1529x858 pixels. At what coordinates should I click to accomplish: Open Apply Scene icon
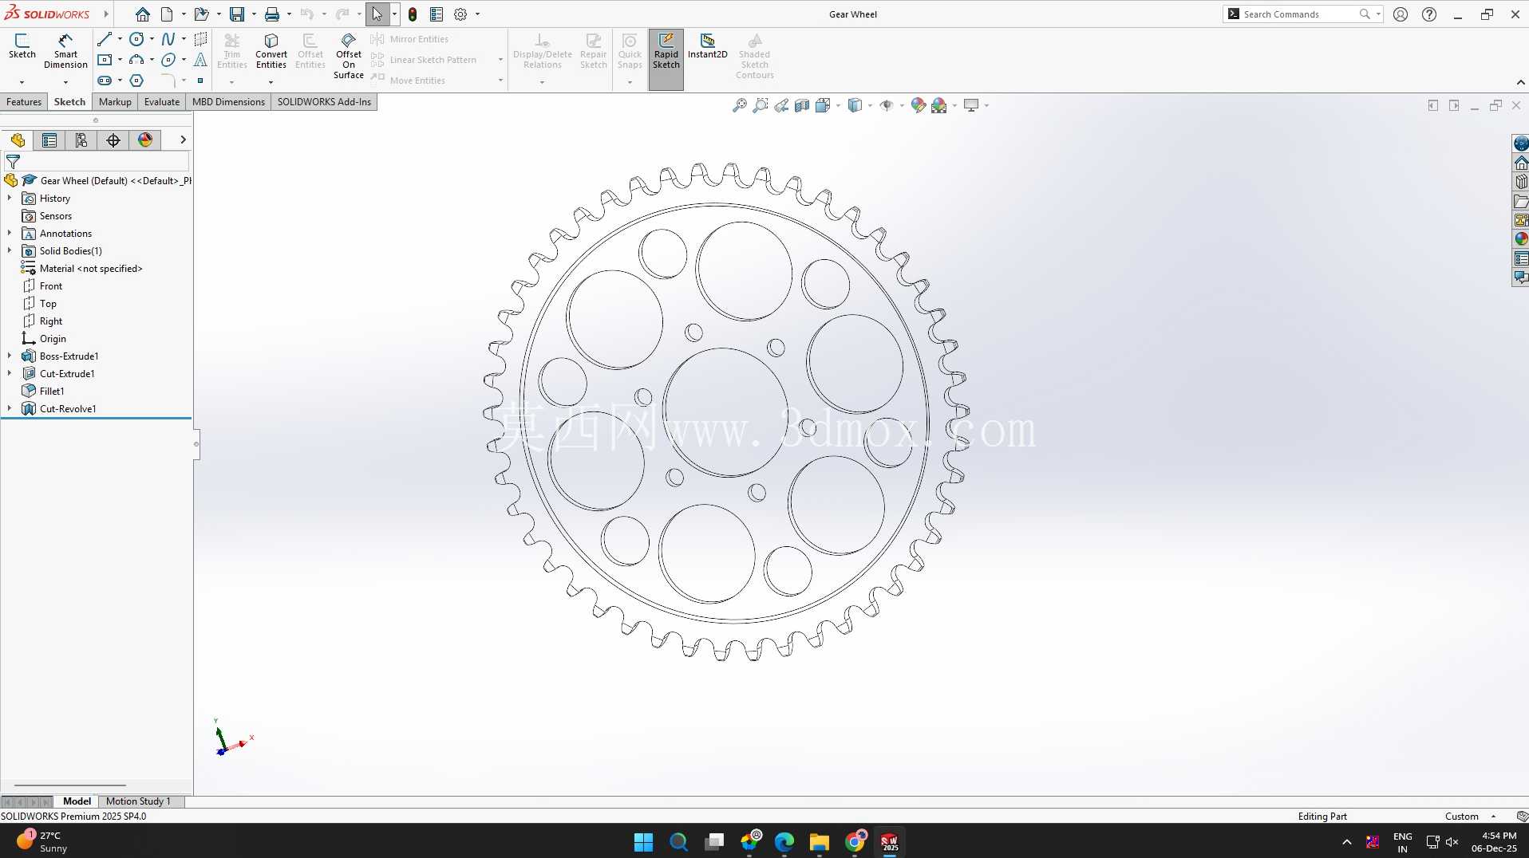click(x=939, y=105)
